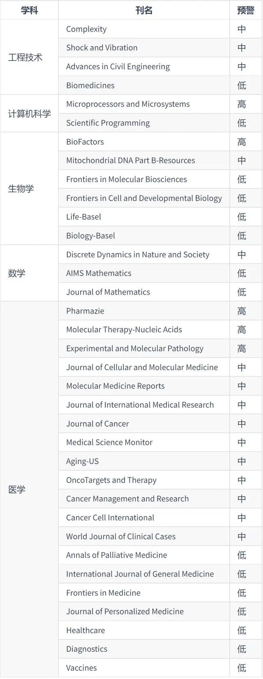
Task: Click the Healthcare journal name
Action: click(85, 630)
